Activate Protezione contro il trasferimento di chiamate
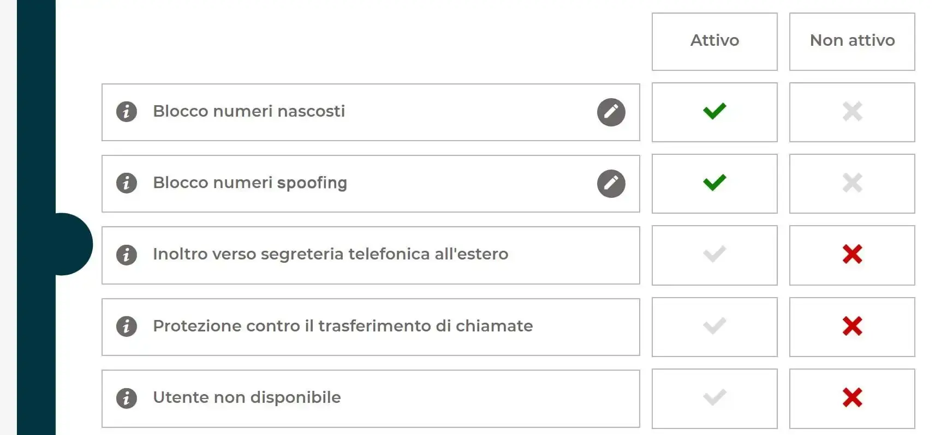Viewport: 935px width, 435px height. pos(714,327)
